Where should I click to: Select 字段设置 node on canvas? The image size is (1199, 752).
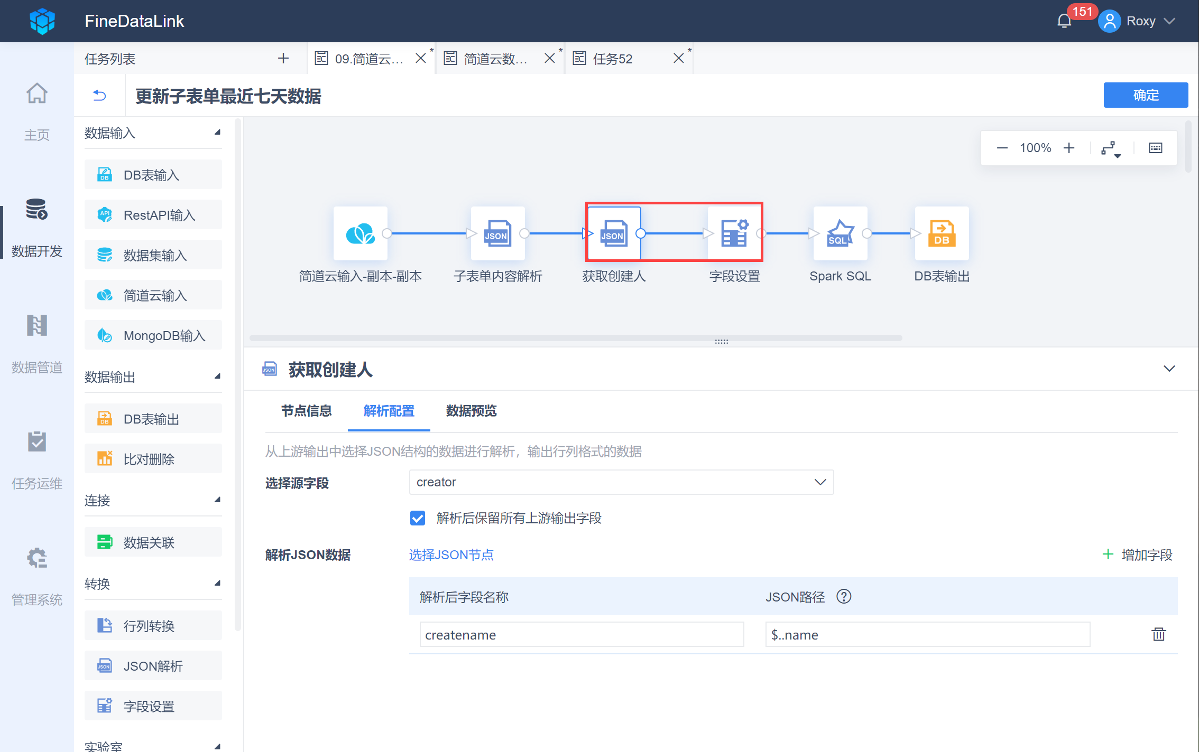(735, 233)
